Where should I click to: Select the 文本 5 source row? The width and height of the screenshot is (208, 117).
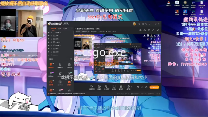pyautogui.click(x=60, y=52)
